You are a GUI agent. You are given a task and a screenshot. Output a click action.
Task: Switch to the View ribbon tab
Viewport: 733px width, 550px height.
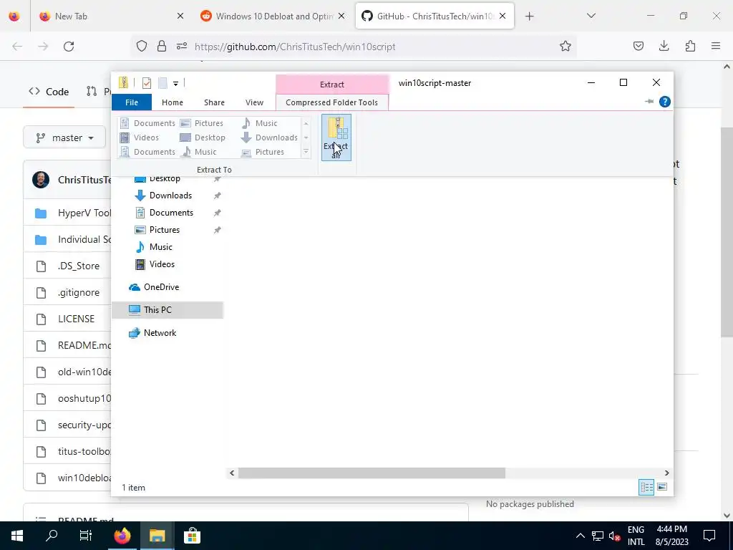coord(254,102)
